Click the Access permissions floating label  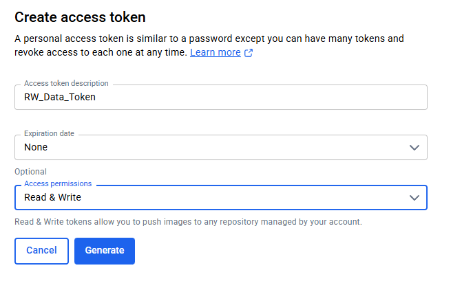[58, 183]
